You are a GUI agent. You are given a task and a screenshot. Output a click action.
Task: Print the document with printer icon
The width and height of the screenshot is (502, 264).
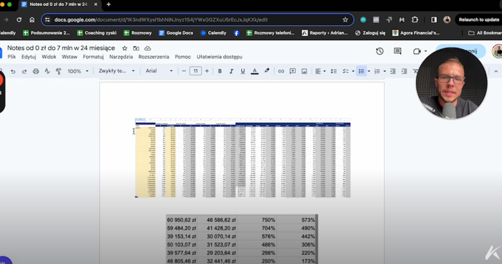(36, 71)
